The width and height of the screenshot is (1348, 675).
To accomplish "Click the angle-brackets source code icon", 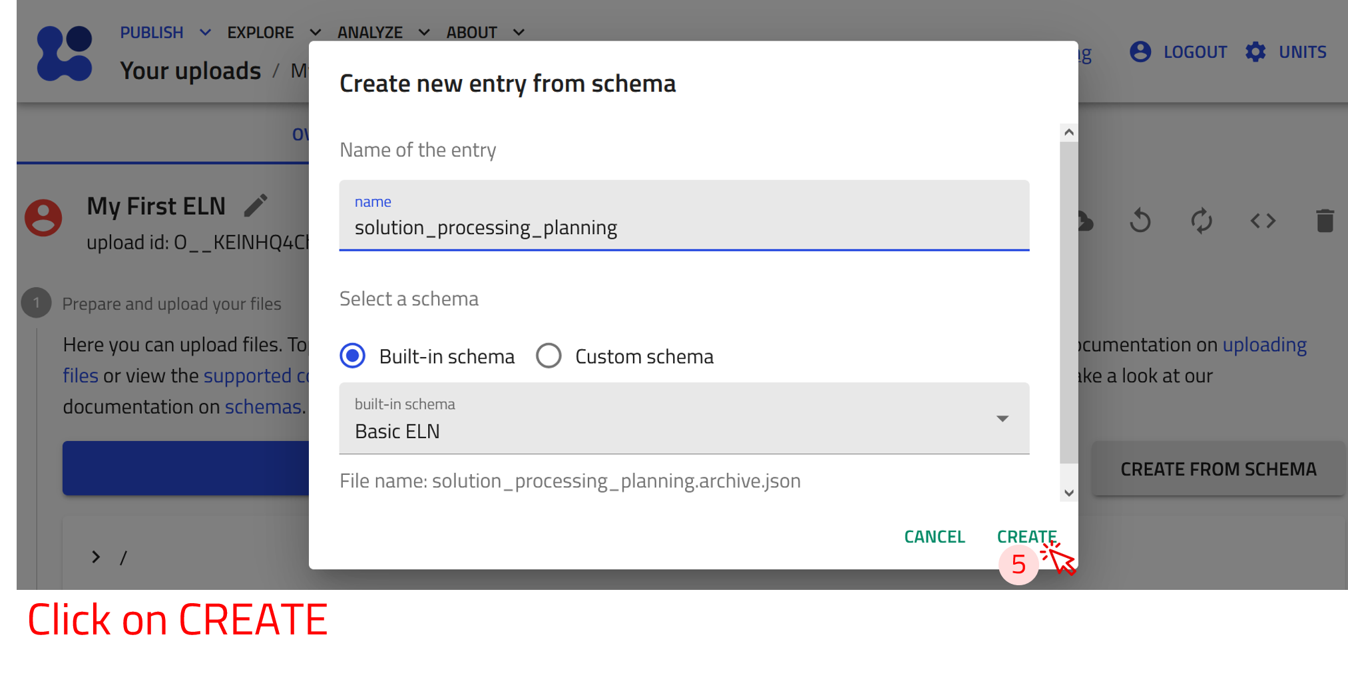I will coord(1262,221).
